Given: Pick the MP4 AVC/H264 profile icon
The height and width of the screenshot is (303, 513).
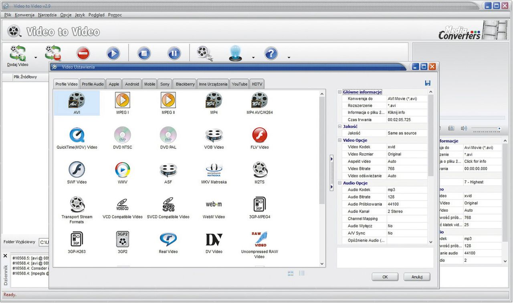Looking at the screenshot, I should (259, 103).
